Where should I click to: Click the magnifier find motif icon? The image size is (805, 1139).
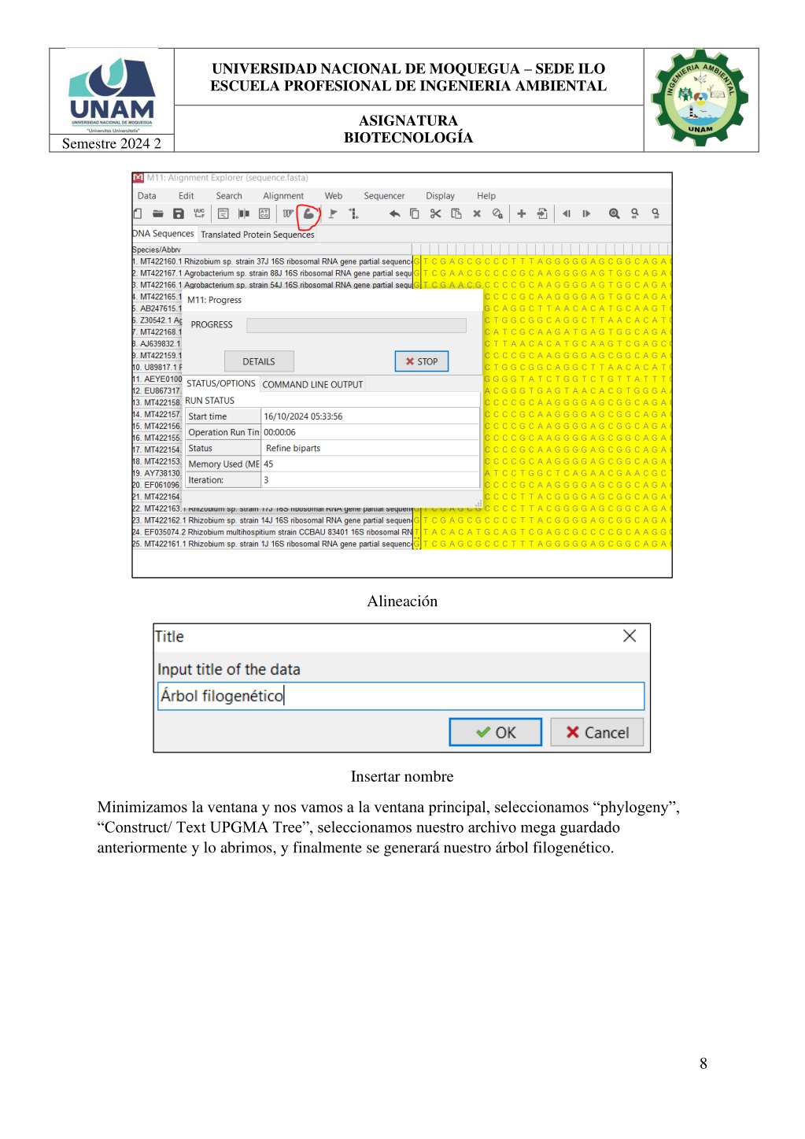coord(614,213)
